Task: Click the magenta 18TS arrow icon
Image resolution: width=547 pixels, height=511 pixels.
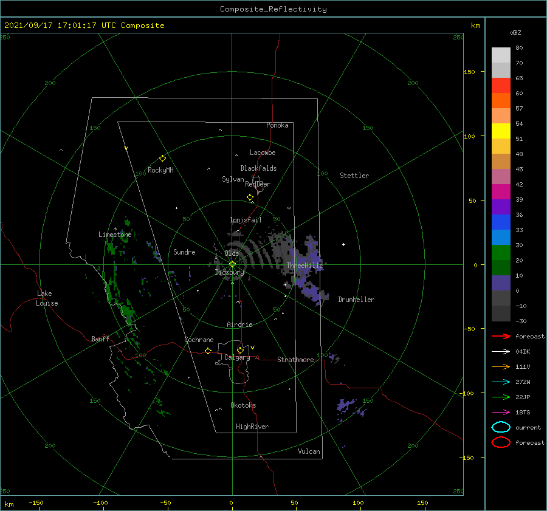Action: [501, 413]
